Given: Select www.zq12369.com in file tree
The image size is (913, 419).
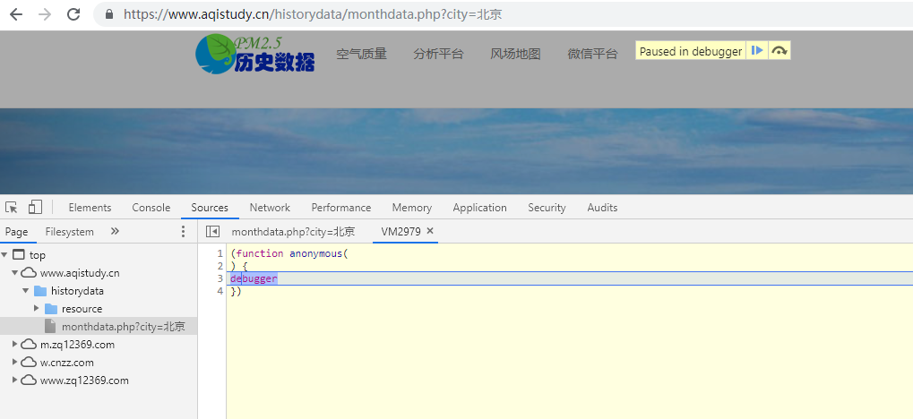Looking at the screenshot, I should [x=84, y=381].
